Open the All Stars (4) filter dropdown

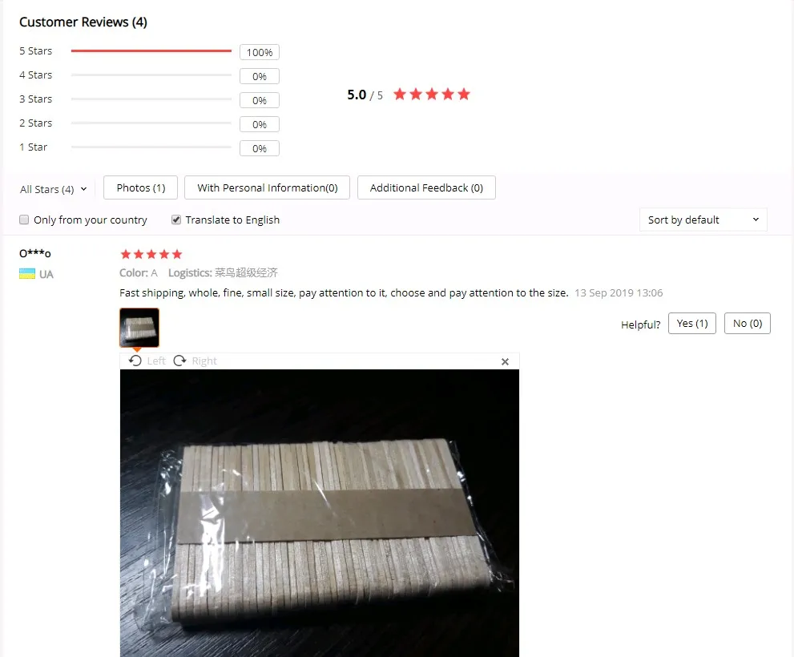point(53,189)
